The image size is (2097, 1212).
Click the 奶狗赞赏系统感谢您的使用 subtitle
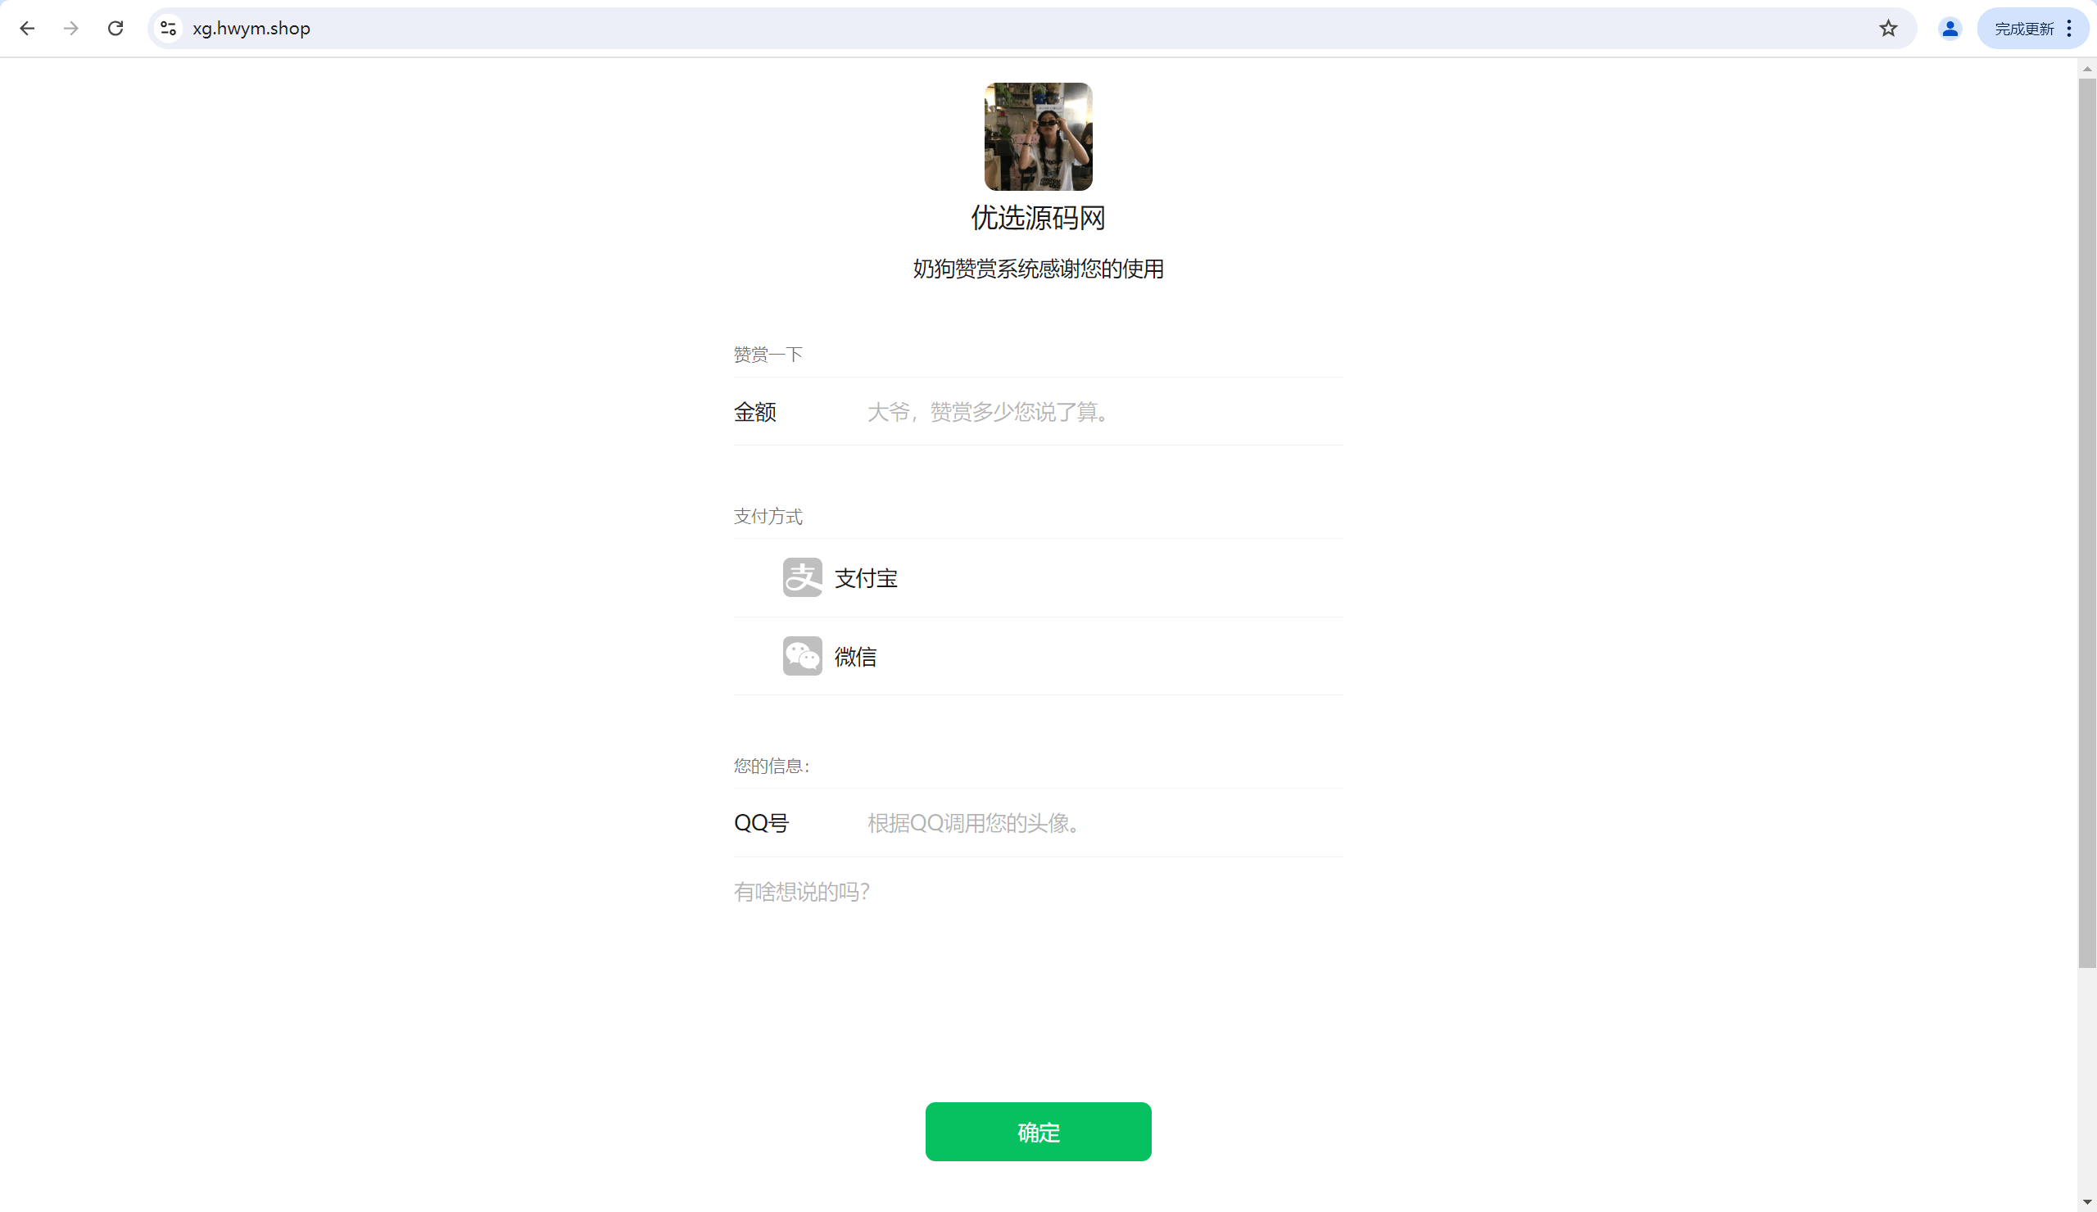pos(1038,269)
